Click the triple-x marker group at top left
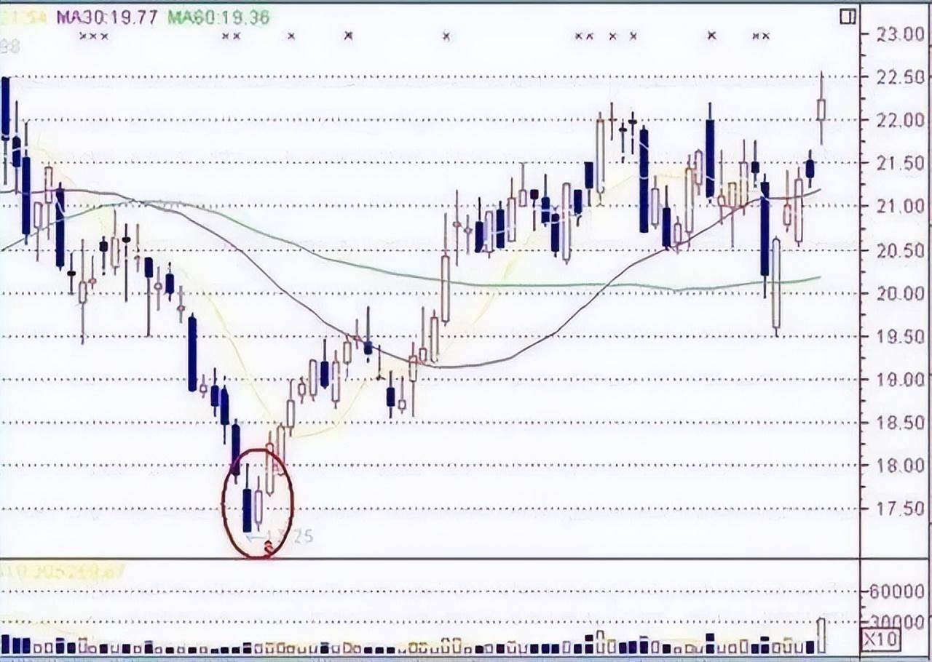 pos(93,36)
